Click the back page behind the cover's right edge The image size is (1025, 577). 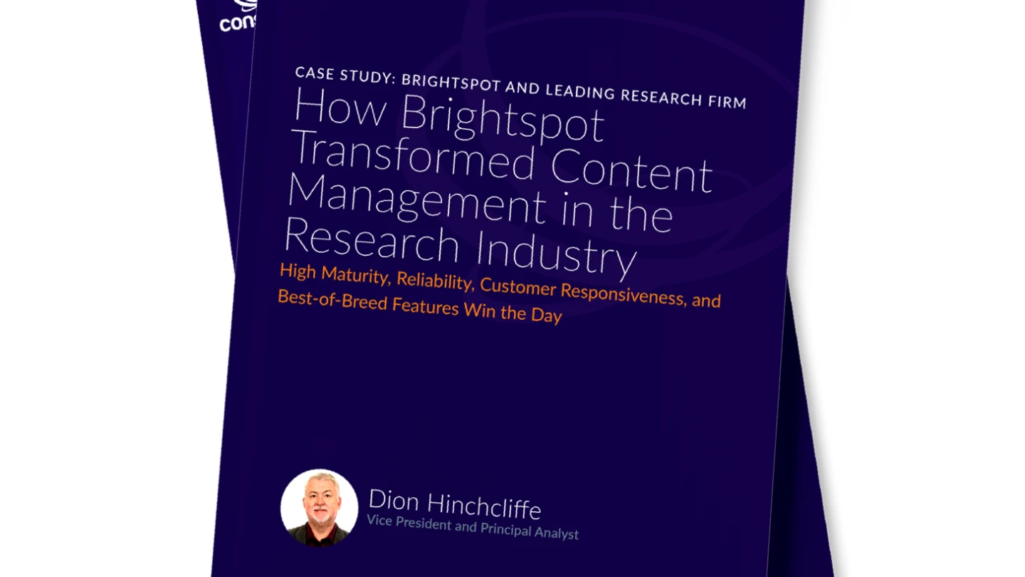tap(801, 427)
